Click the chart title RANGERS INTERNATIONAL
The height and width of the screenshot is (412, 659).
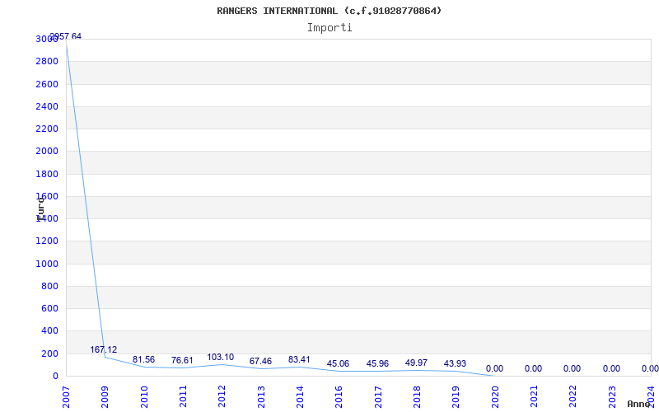click(329, 11)
